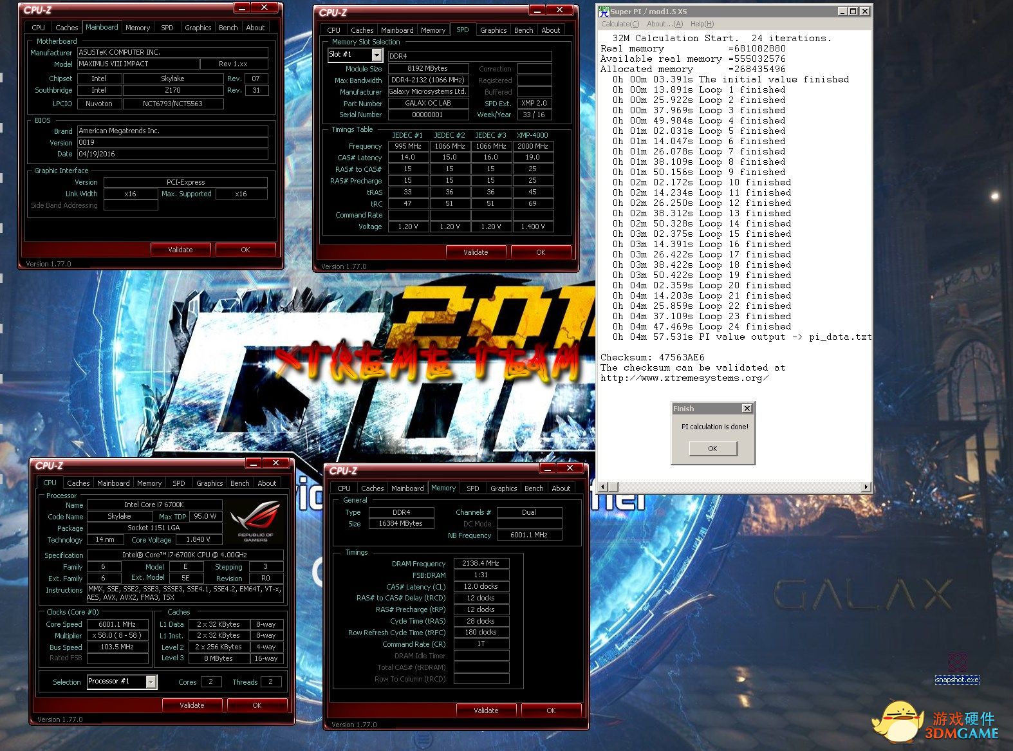
Task: Click the 'MAXIMUS VIII IMPACT' model field
Action: (138, 64)
